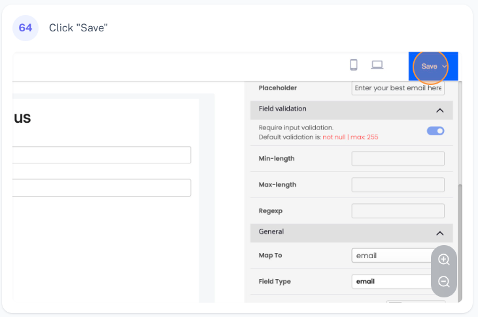This screenshot has height=317, width=478.
Task: Collapse the General section
Action: click(440, 233)
